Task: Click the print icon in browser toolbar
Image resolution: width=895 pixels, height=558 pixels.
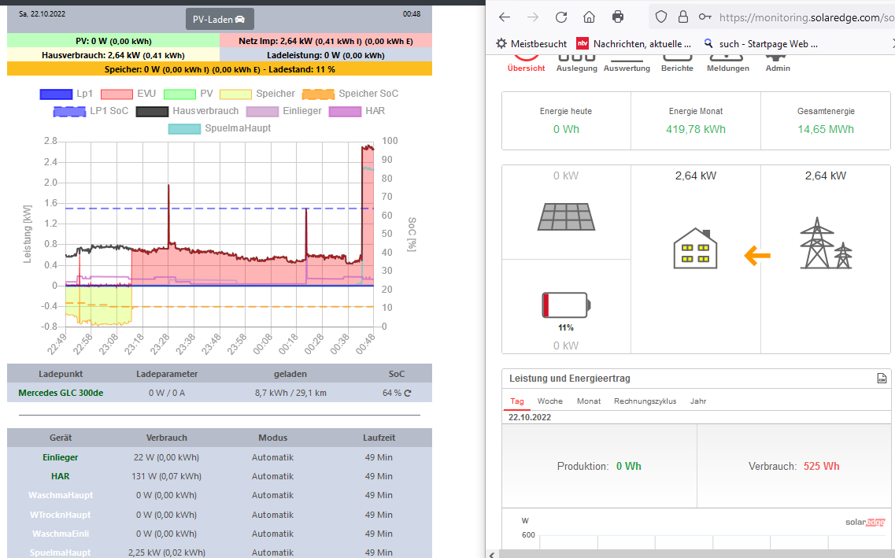Action: [618, 17]
